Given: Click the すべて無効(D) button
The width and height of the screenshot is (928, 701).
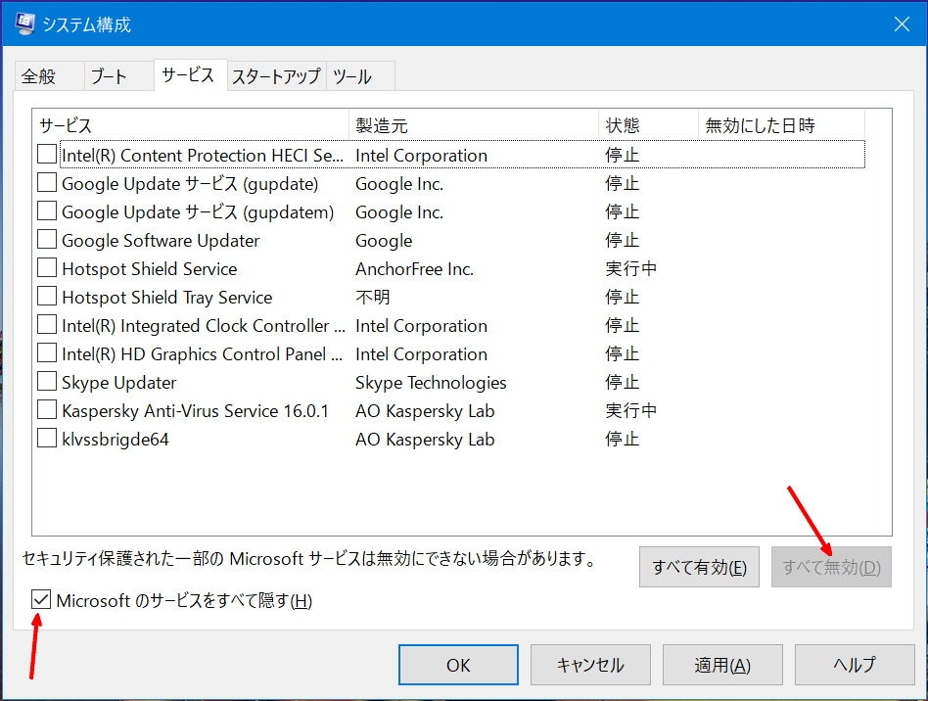Looking at the screenshot, I should point(831,567).
